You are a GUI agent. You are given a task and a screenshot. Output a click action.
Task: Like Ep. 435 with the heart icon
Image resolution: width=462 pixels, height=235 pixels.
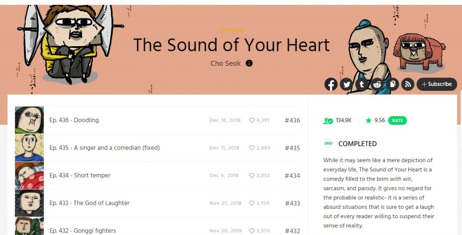pyautogui.click(x=252, y=148)
